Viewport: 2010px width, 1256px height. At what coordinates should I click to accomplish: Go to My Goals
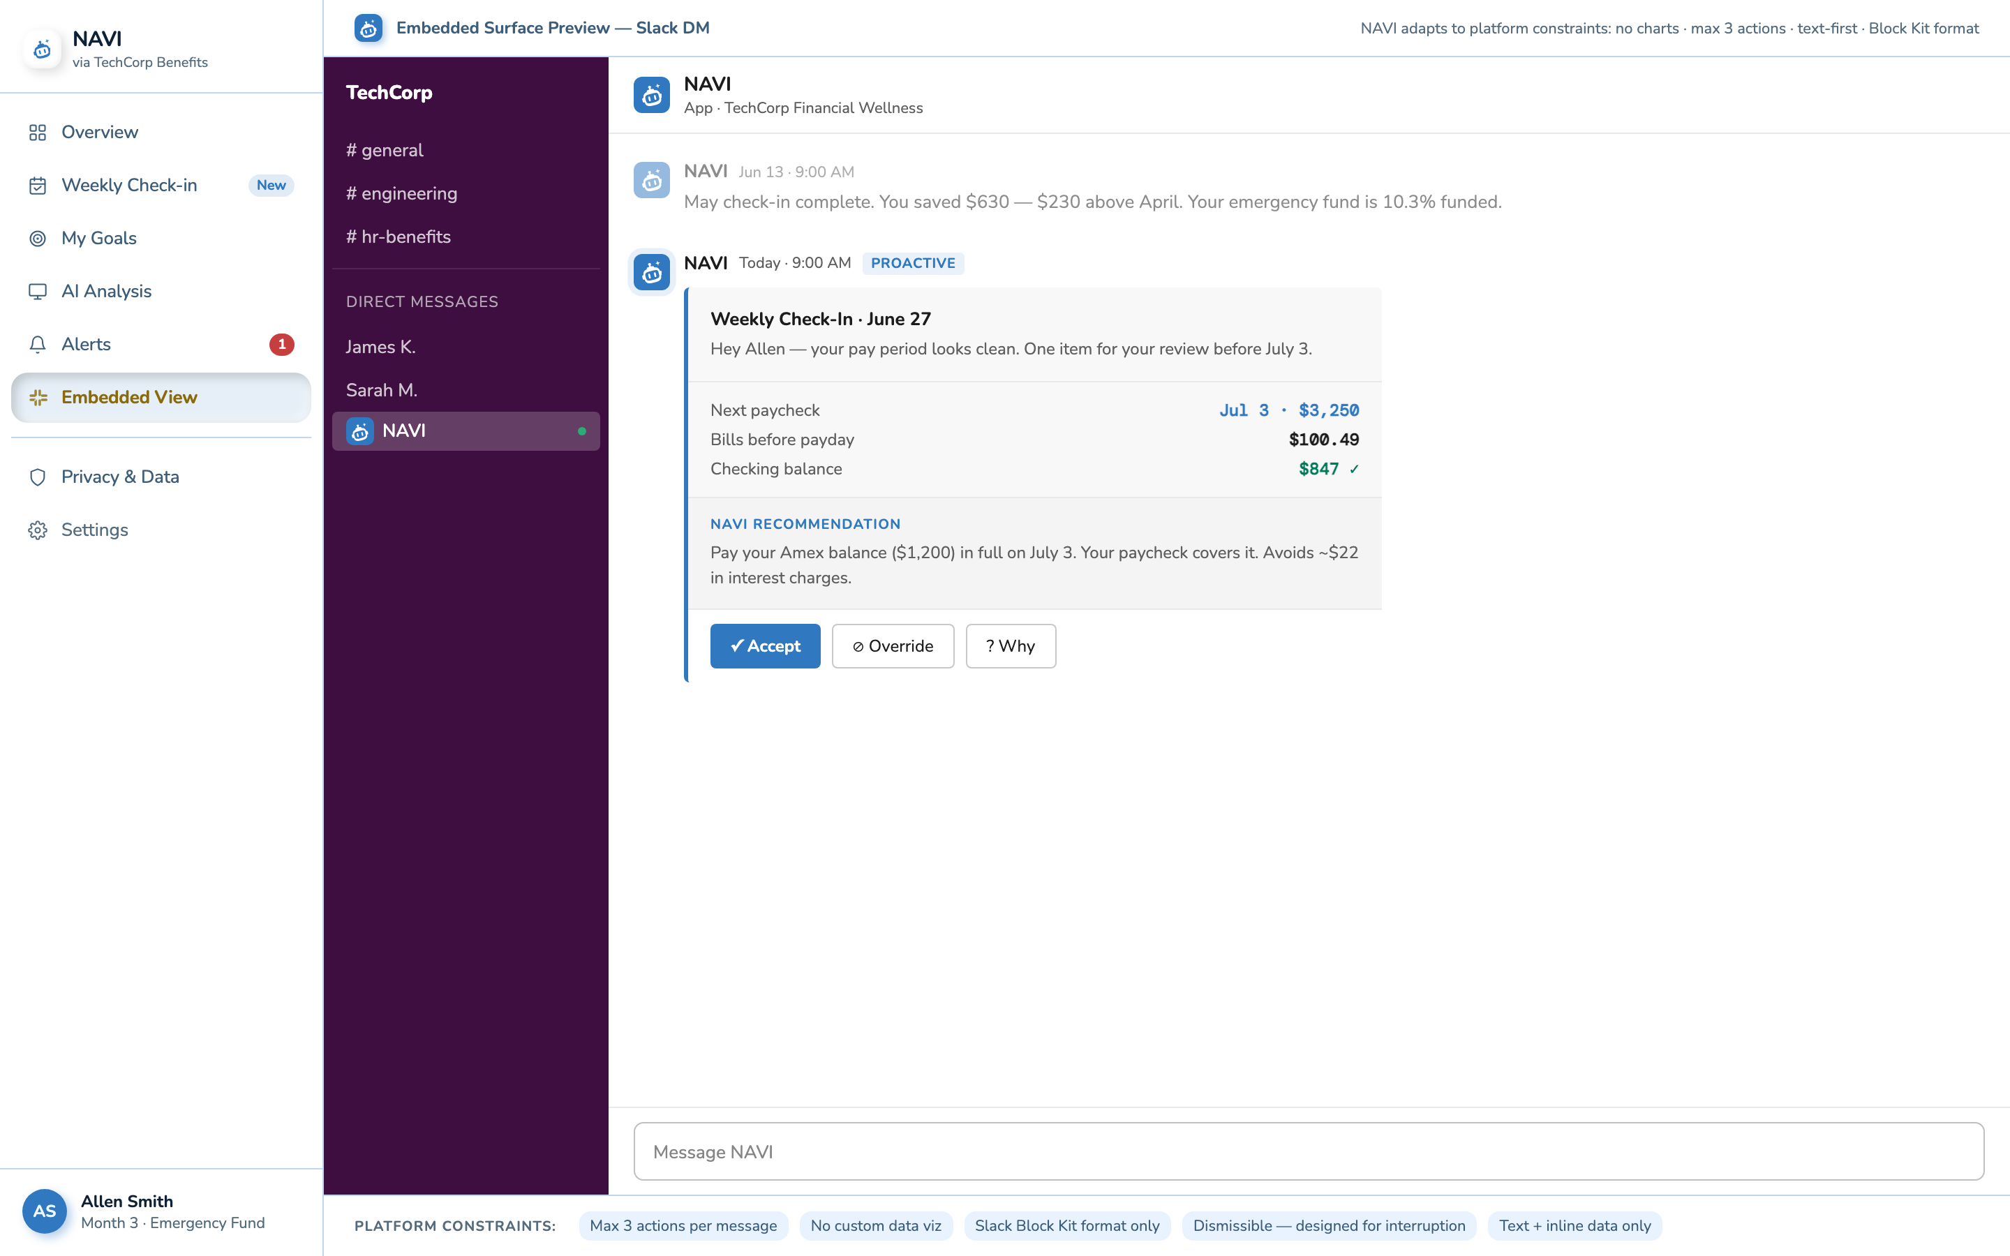[161, 239]
